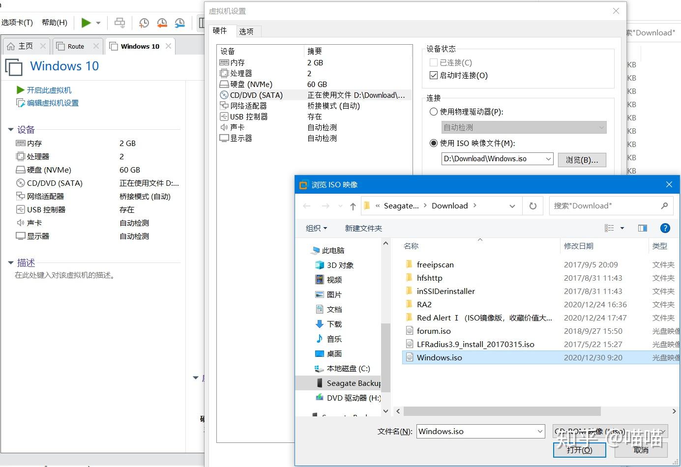Screen dimensions: 681x467
Task: Collapse the 描述 section
Action: click(11, 263)
